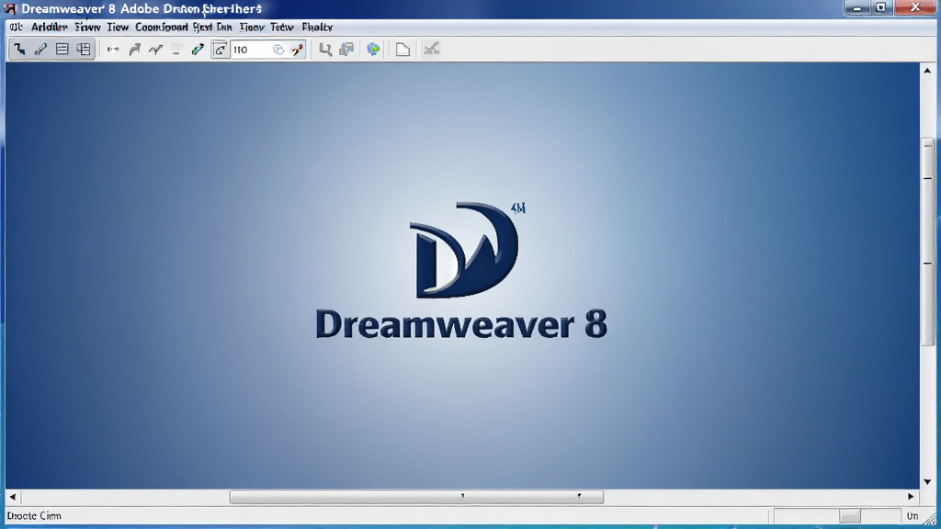
Task: Maximize the Dreamweaver window
Action: [x=881, y=7]
